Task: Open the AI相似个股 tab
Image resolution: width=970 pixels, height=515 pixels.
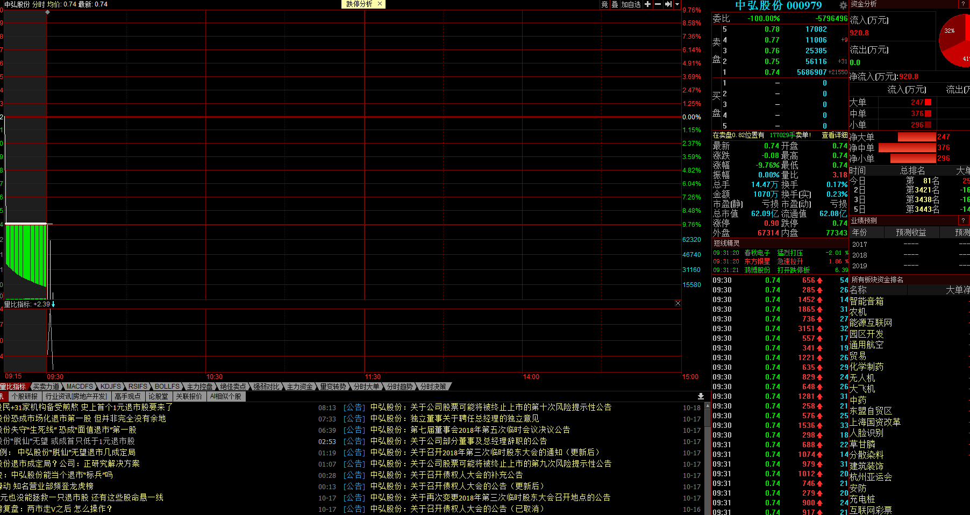Action: point(226,397)
